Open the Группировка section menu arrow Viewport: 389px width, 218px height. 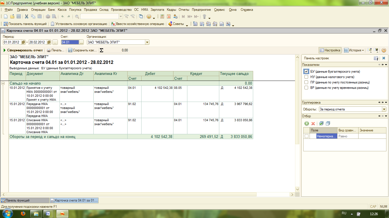pyautogui.click(x=386, y=102)
